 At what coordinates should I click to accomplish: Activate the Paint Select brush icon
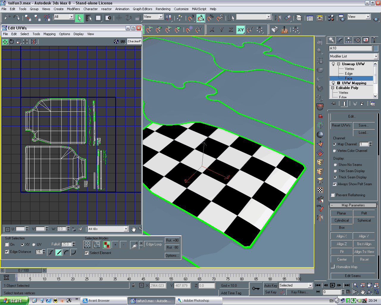pos(134,245)
